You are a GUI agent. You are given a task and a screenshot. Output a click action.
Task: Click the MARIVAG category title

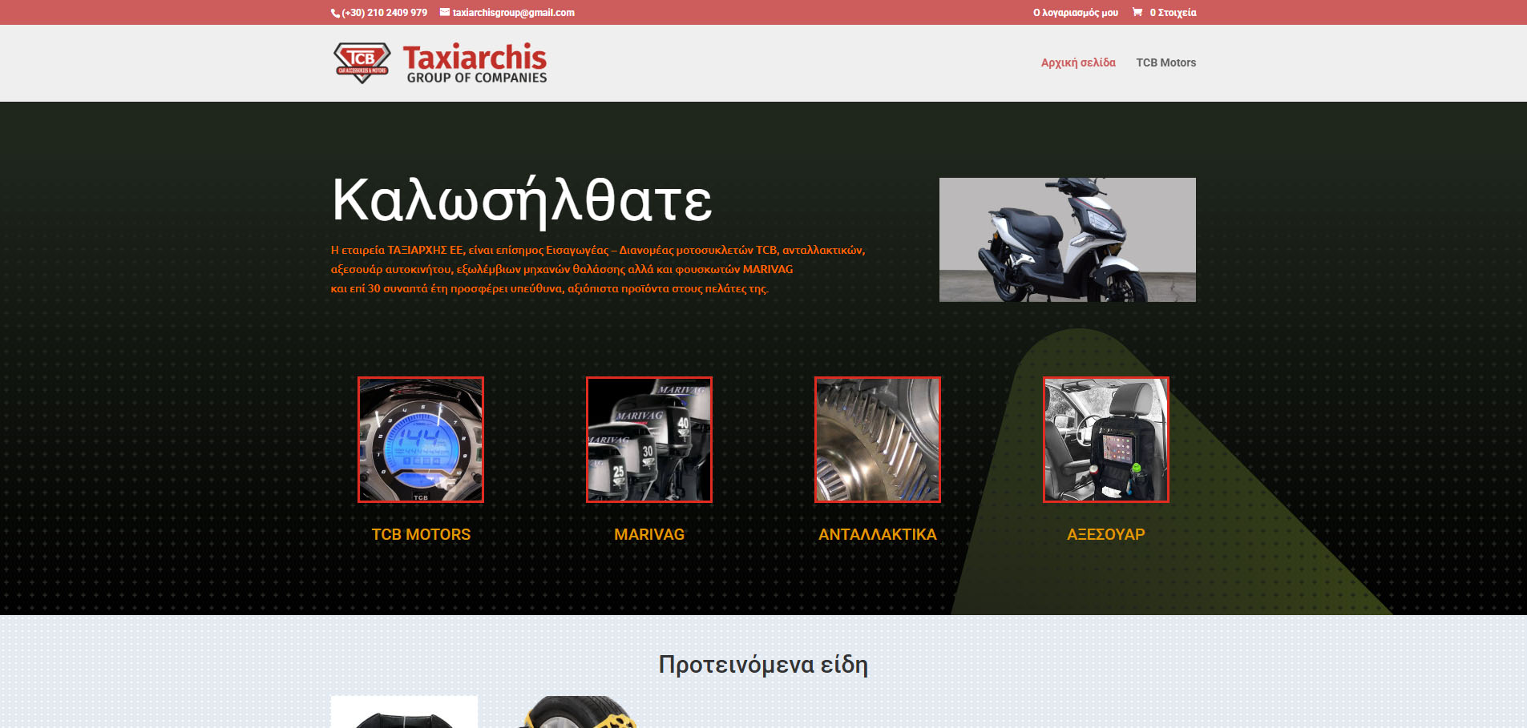pyautogui.click(x=649, y=534)
